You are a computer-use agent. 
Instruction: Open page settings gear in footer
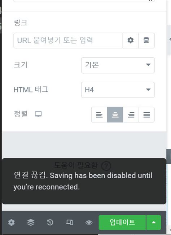coord(12,222)
